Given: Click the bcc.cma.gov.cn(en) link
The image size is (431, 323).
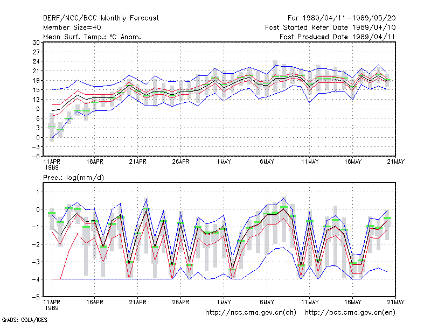Looking at the screenshot, I should point(350,313).
